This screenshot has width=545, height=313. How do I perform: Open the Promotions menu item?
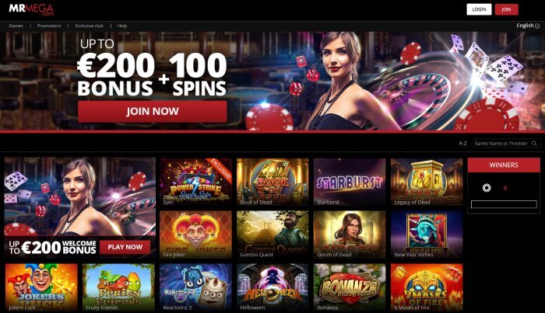(x=49, y=26)
